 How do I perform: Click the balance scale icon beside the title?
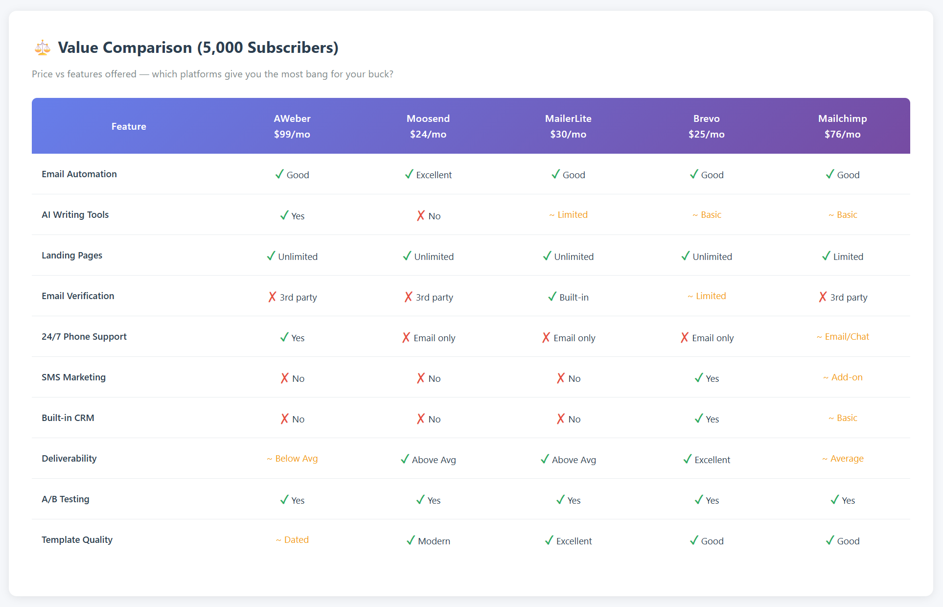click(x=43, y=47)
